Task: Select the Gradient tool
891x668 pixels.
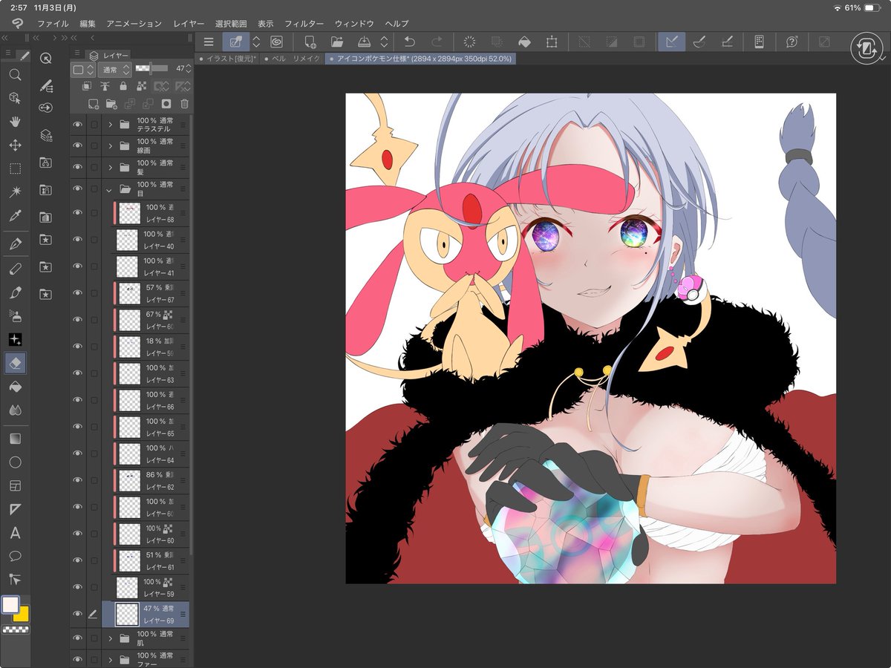Action: click(x=15, y=439)
